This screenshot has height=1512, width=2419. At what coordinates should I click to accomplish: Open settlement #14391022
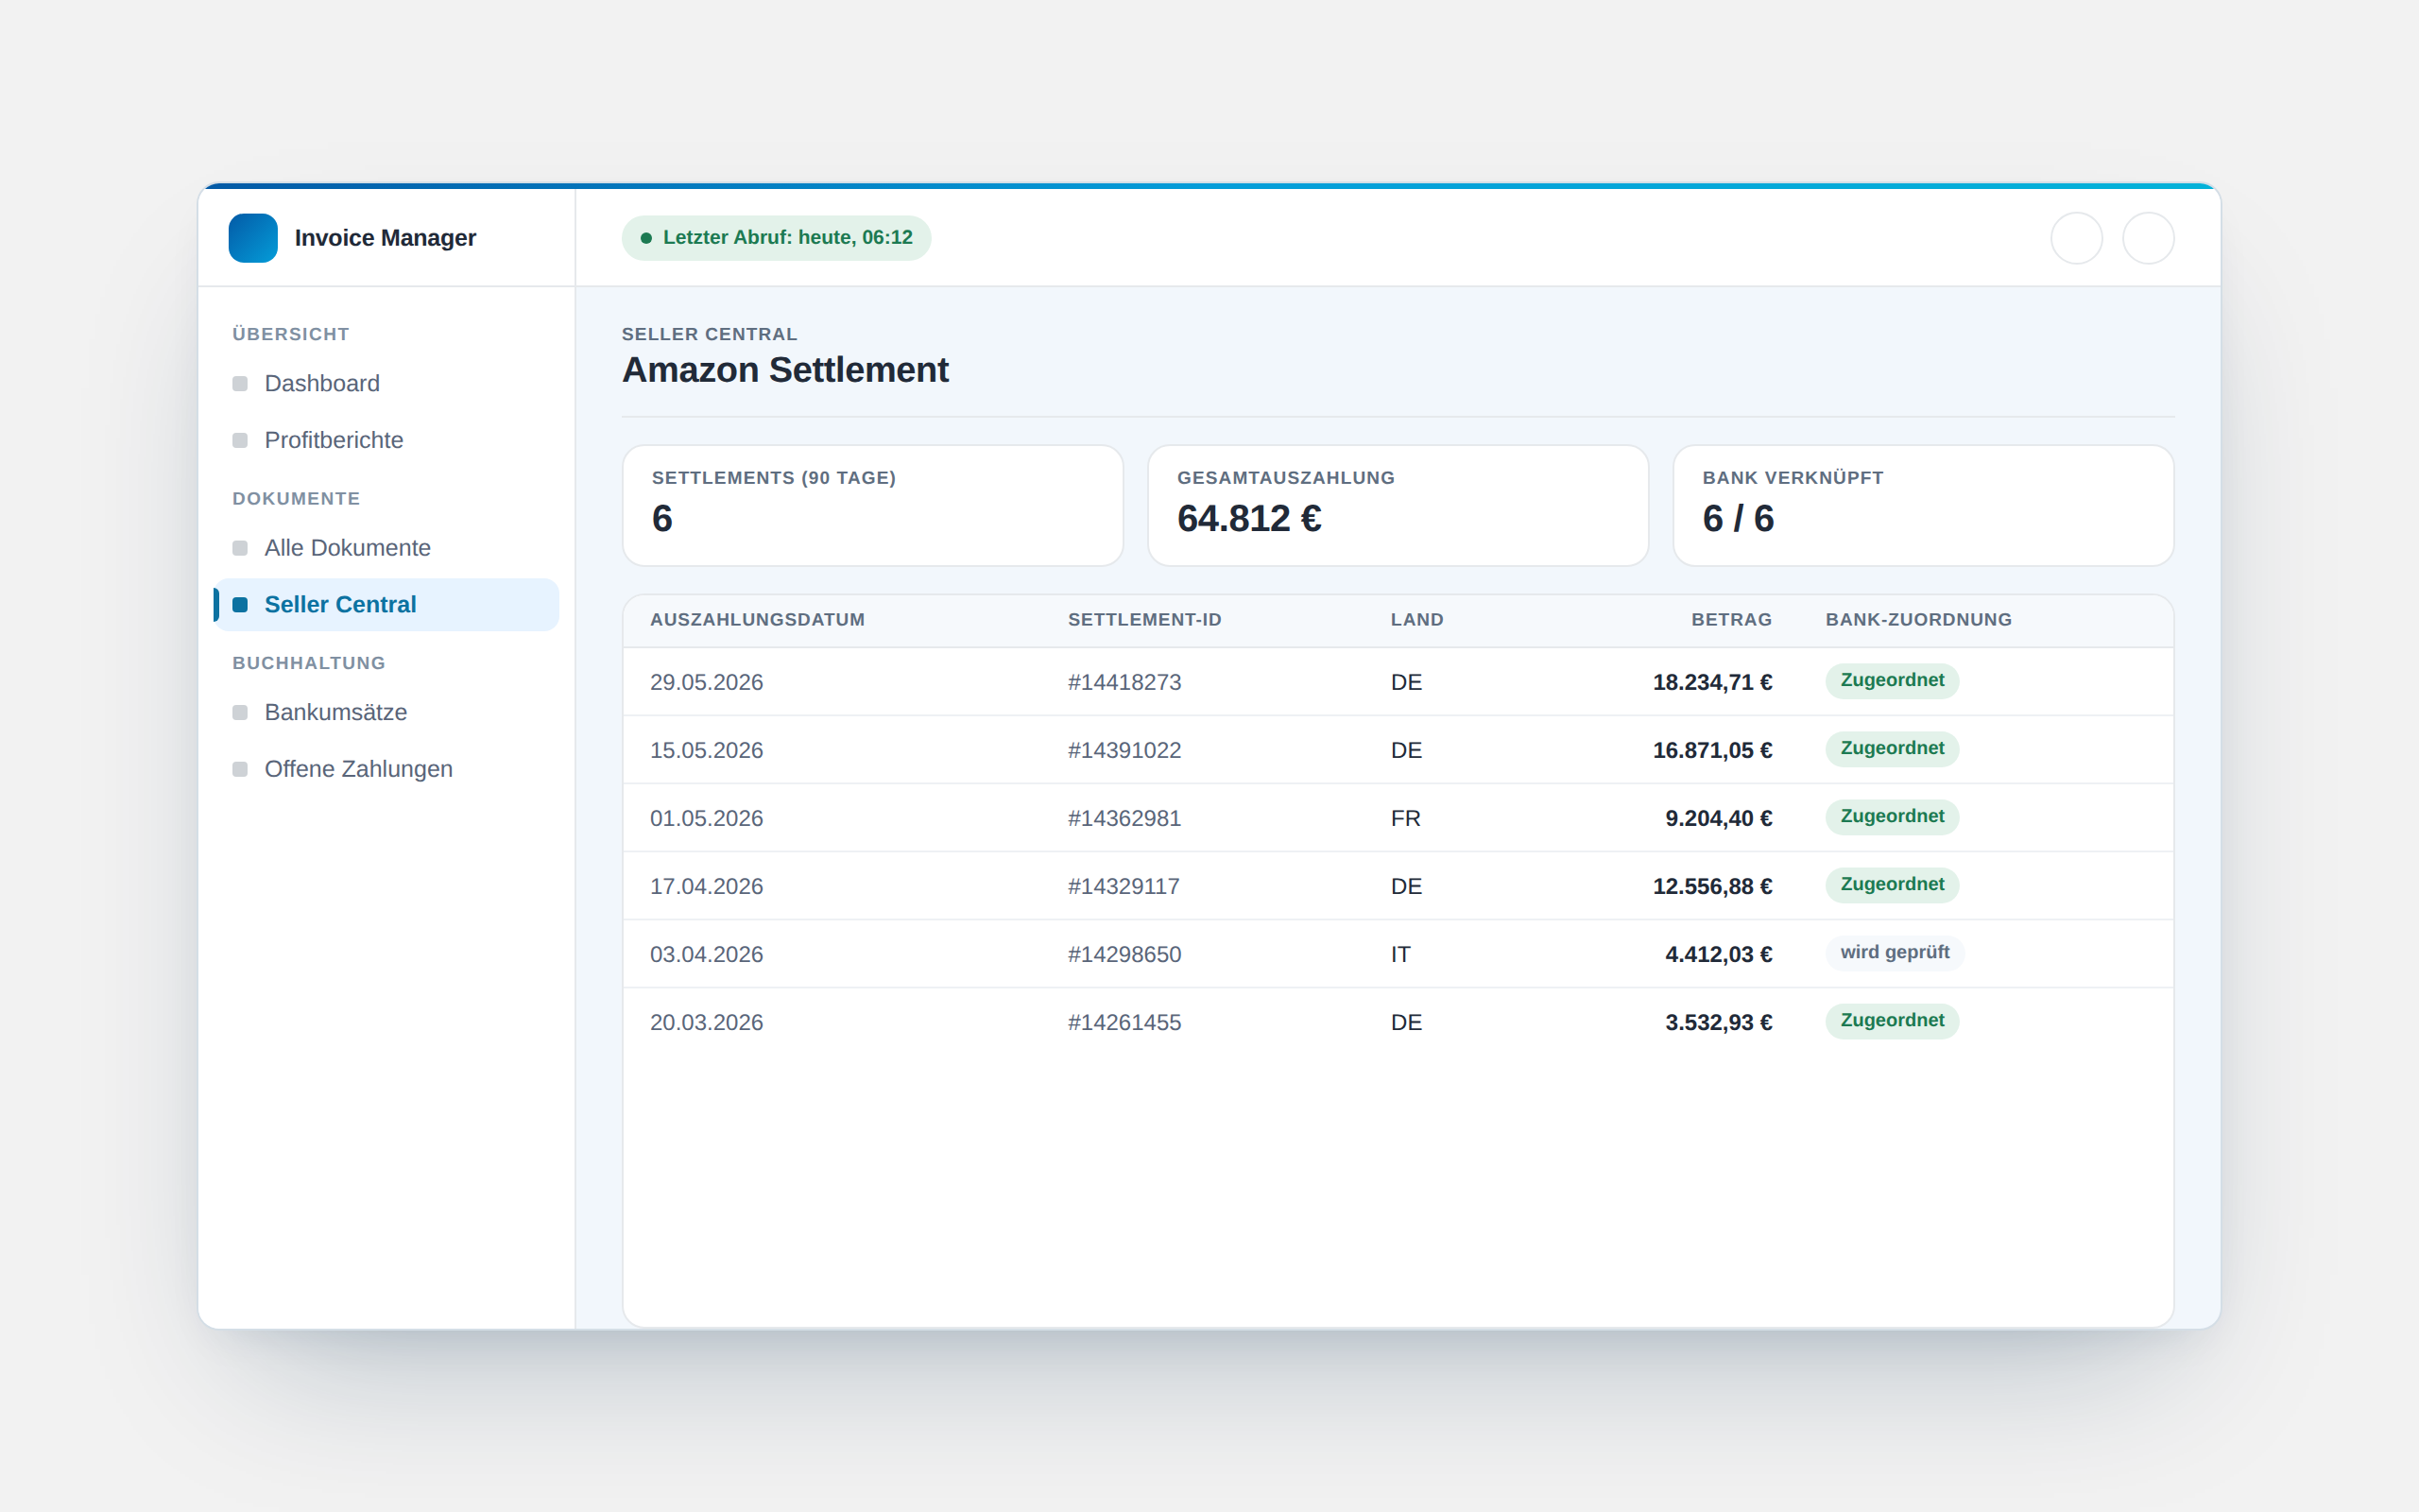1124,750
